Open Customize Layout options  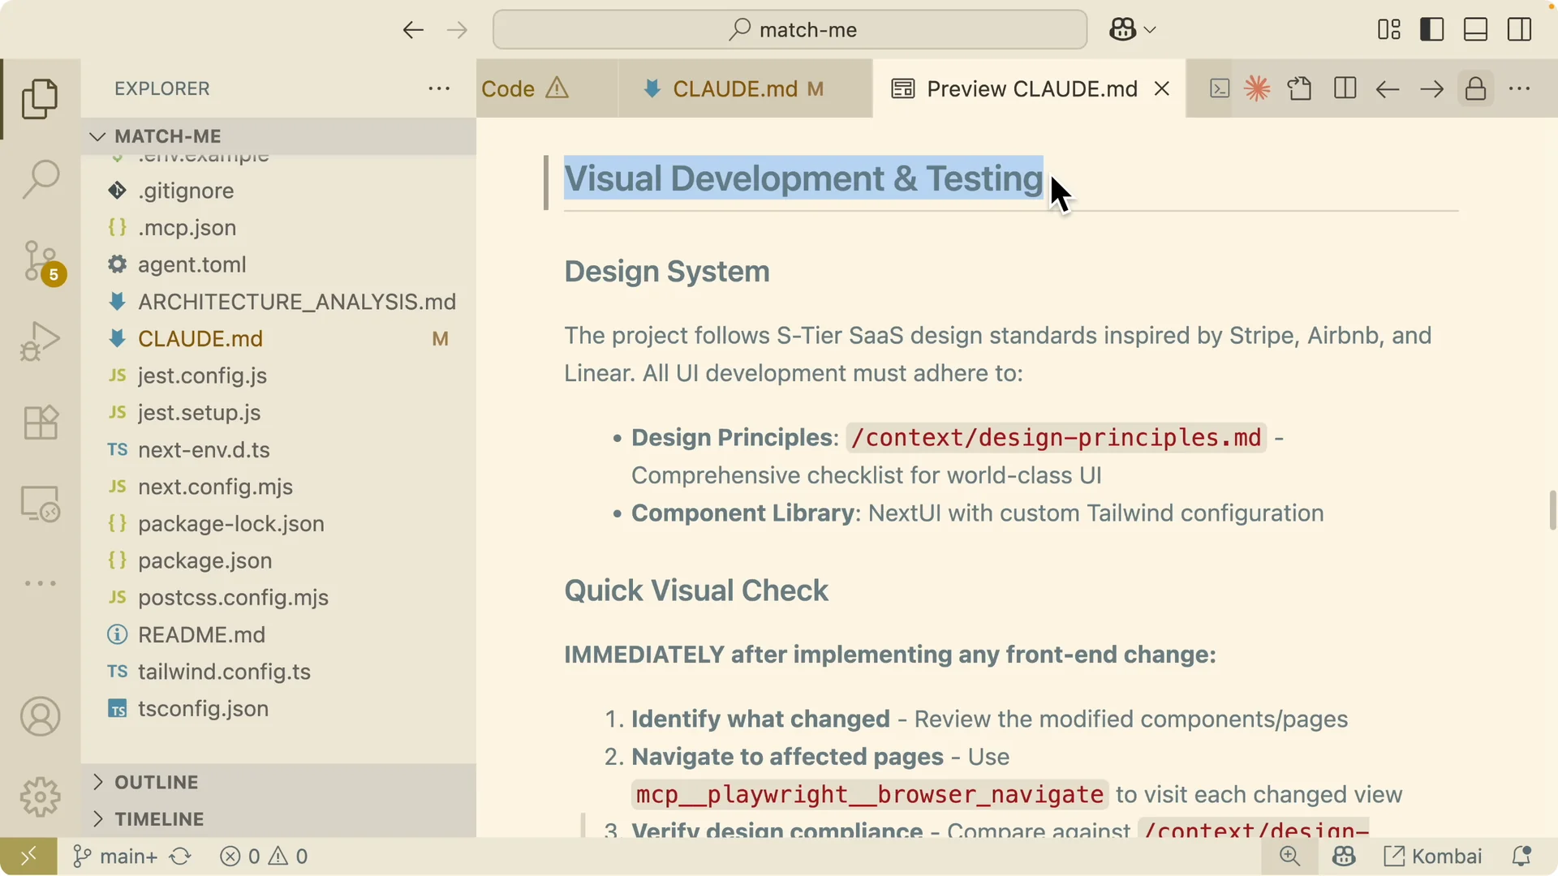[x=1388, y=30]
